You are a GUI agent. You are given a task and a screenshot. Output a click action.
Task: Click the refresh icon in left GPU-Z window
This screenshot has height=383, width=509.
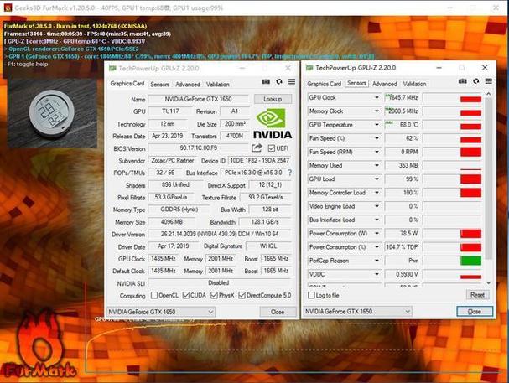pyautogui.click(x=279, y=82)
